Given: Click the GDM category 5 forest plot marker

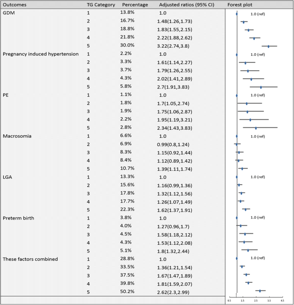Looking at the screenshot, I should pos(269,46).
